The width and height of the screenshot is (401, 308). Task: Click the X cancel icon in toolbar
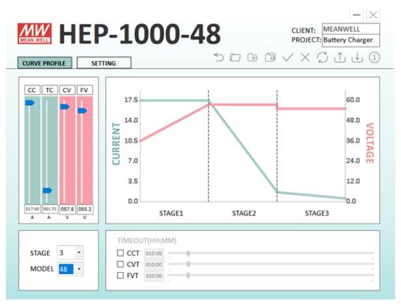[305, 57]
